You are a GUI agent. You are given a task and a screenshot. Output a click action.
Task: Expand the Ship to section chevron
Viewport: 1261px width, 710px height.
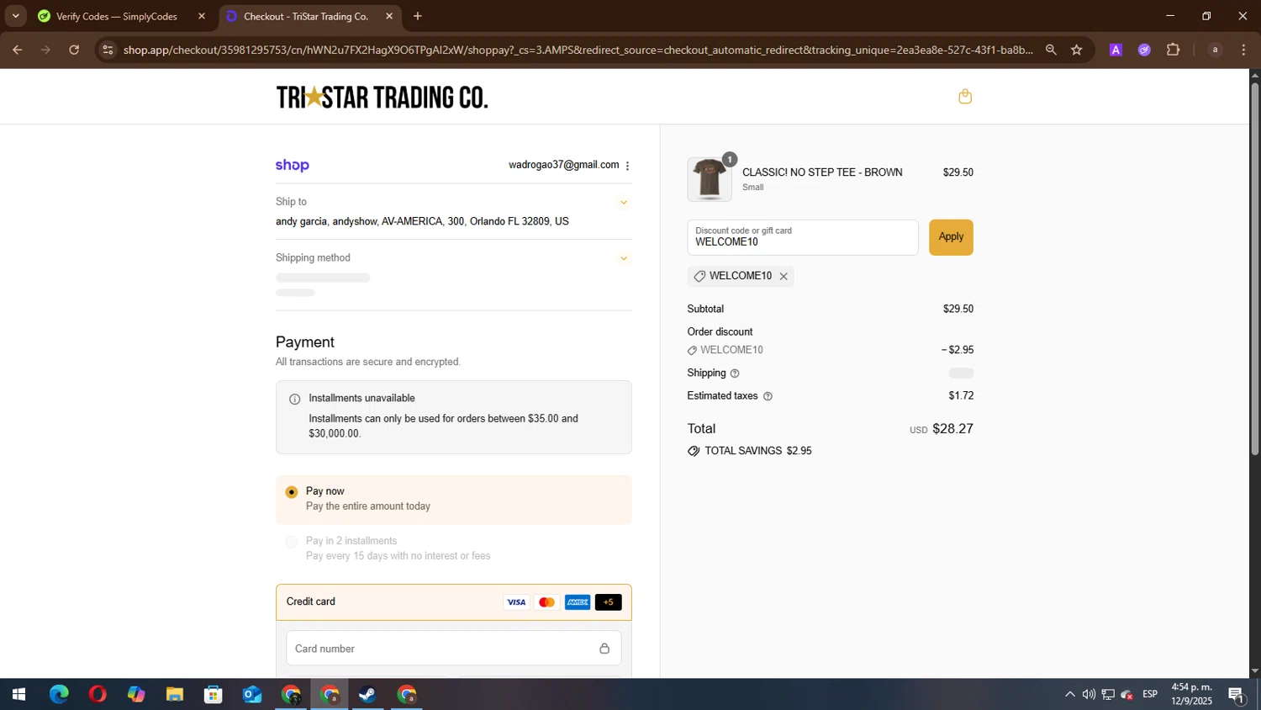pyautogui.click(x=624, y=203)
